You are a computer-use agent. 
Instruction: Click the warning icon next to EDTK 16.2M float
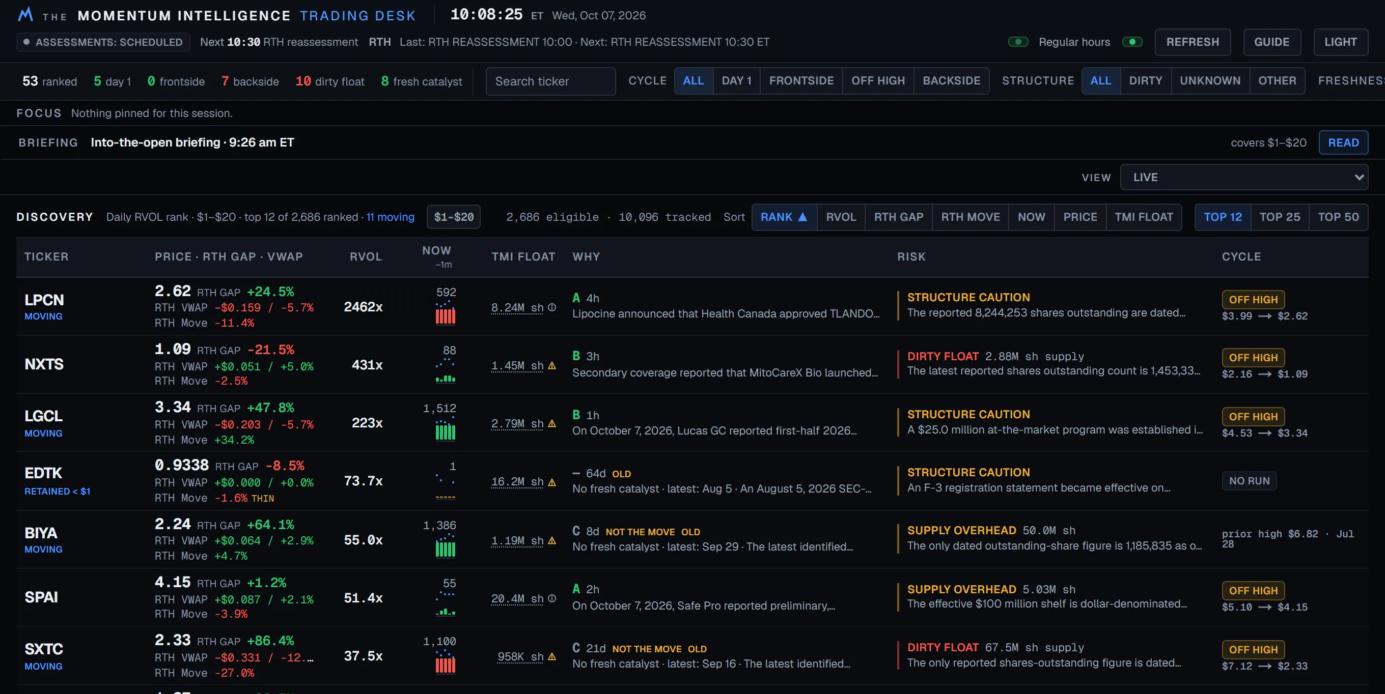pyautogui.click(x=551, y=482)
